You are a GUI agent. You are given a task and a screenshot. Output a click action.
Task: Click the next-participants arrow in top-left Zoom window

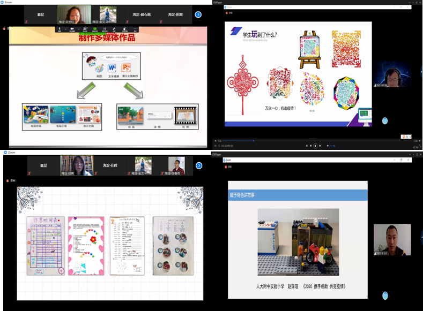(x=198, y=14)
